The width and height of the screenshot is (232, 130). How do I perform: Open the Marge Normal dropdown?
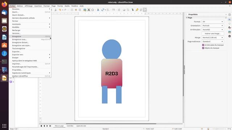coord(213,38)
